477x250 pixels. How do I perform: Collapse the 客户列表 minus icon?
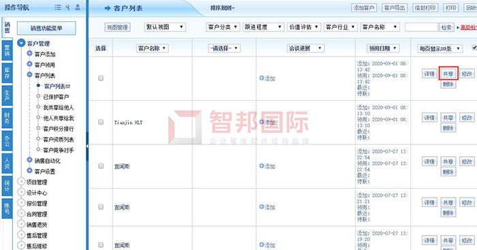coord(29,75)
